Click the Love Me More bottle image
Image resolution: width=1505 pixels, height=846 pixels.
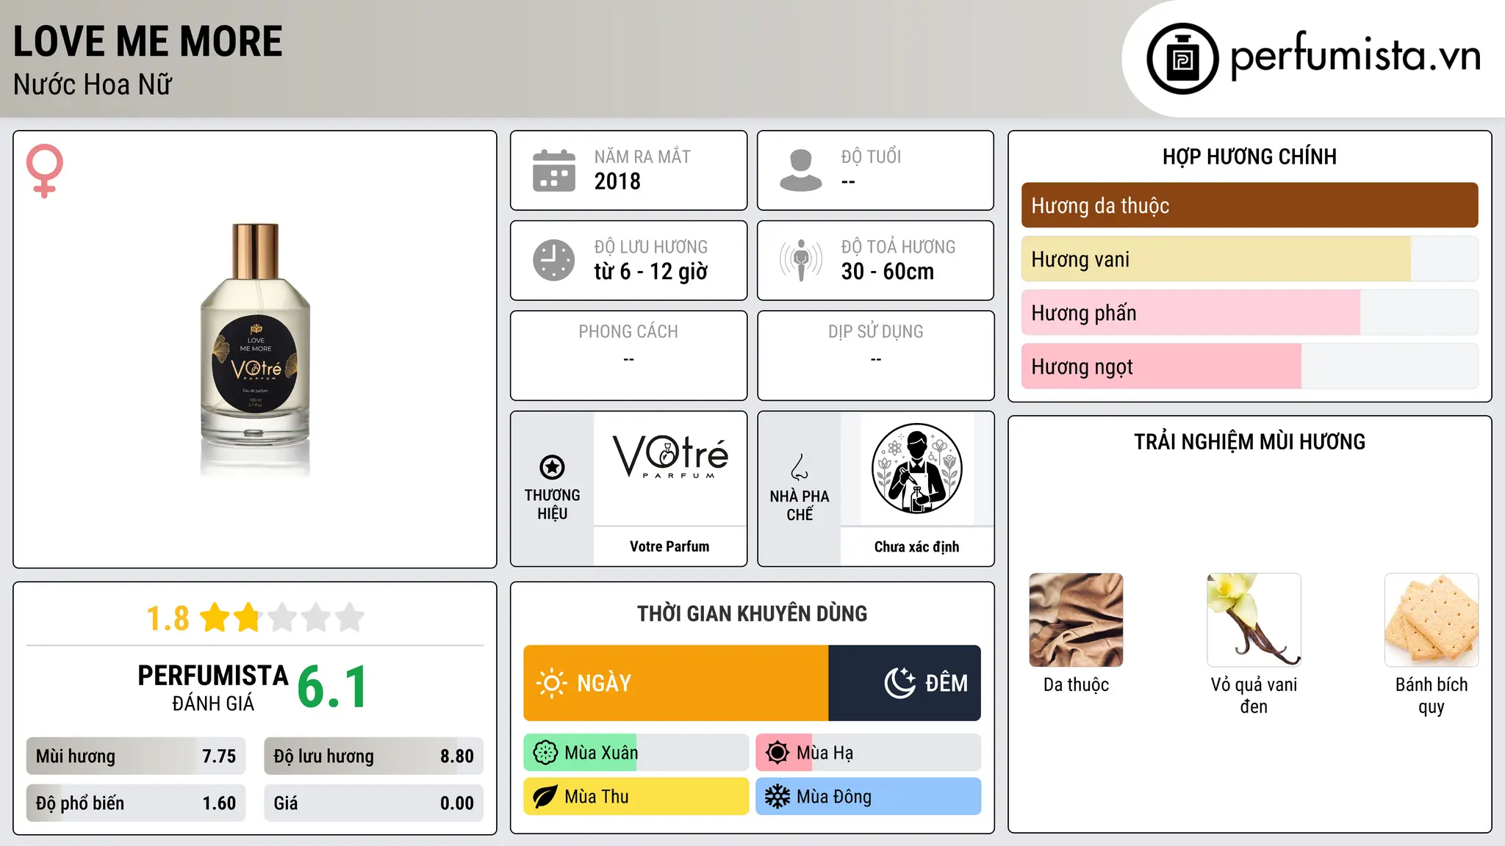click(x=255, y=350)
